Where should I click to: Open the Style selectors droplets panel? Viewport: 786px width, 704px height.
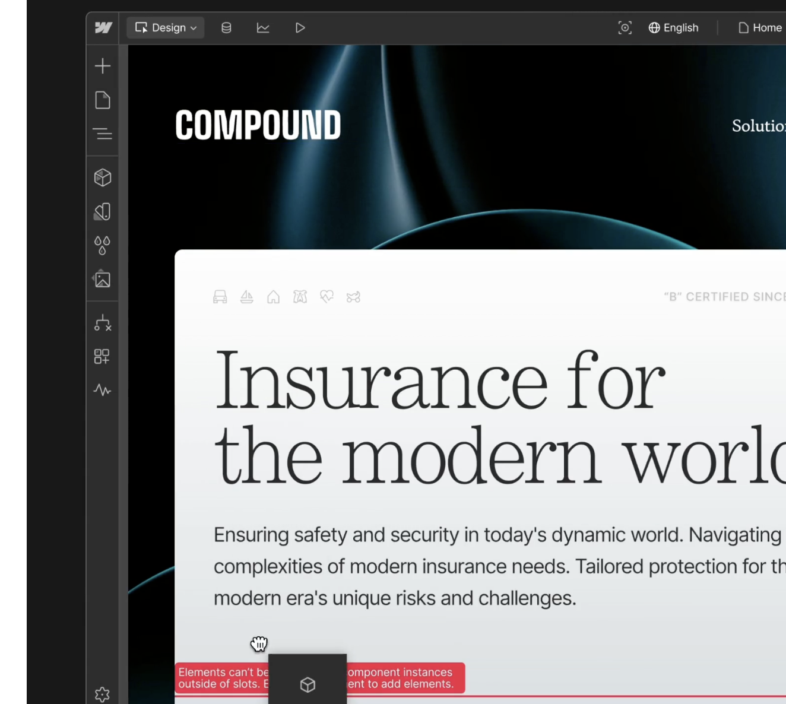tap(103, 245)
